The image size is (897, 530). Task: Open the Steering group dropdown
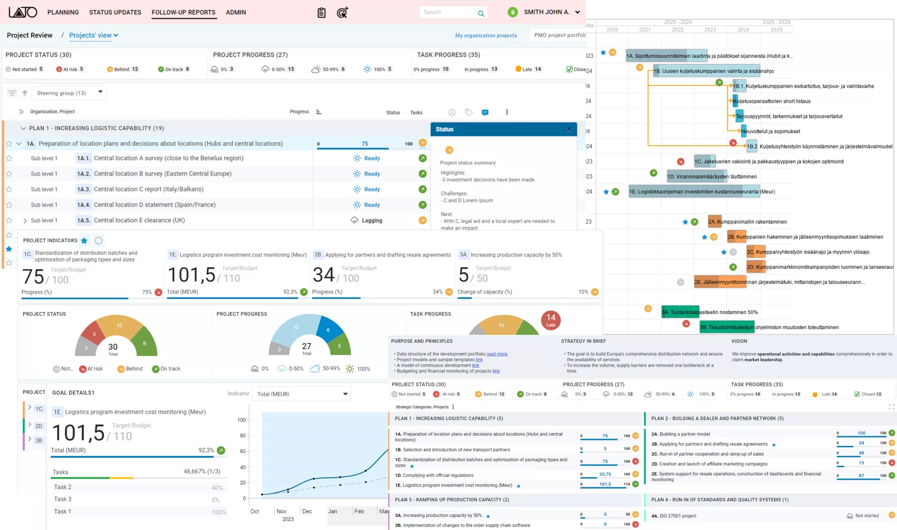coord(69,93)
